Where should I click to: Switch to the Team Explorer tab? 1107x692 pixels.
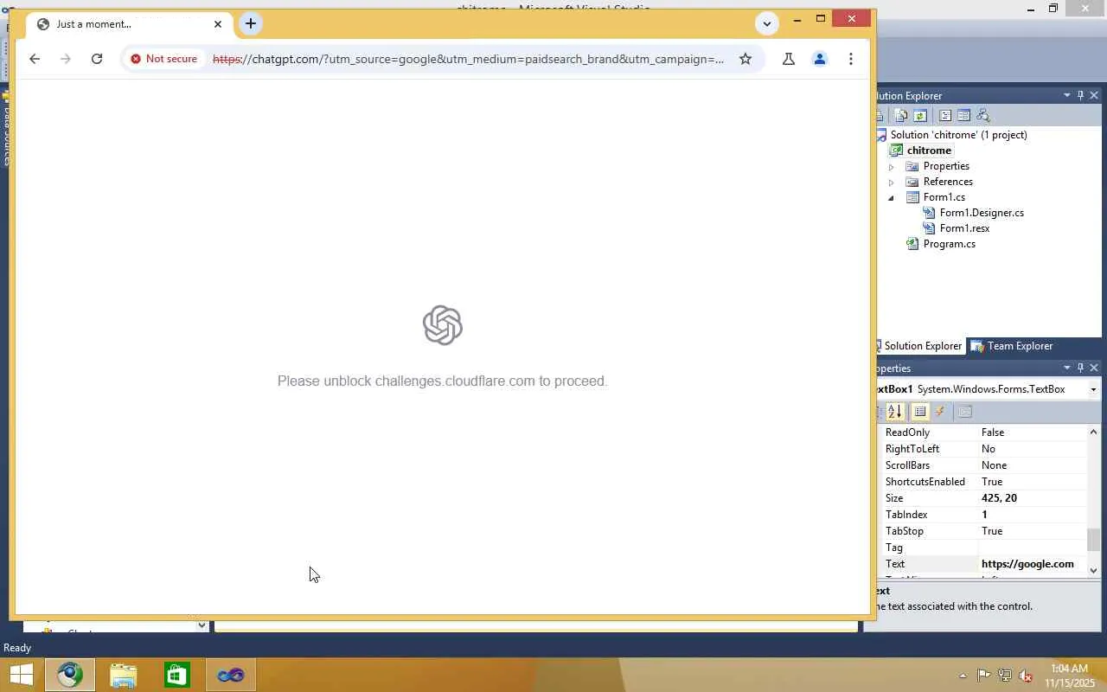point(1012,346)
